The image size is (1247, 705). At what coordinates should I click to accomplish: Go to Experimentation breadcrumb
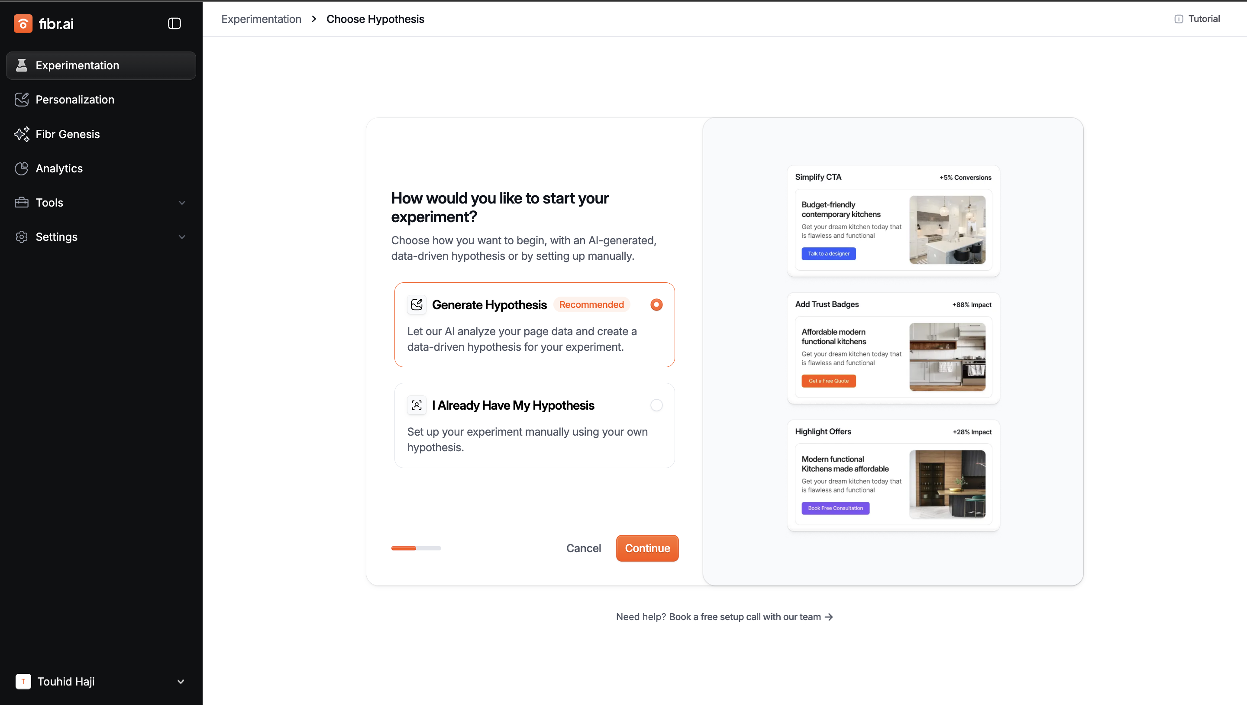(x=261, y=19)
